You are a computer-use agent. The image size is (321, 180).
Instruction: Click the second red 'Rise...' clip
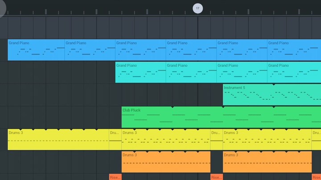tap(216, 177)
